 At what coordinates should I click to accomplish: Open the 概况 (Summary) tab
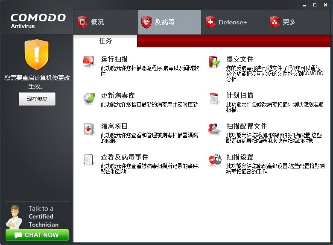(x=105, y=22)
